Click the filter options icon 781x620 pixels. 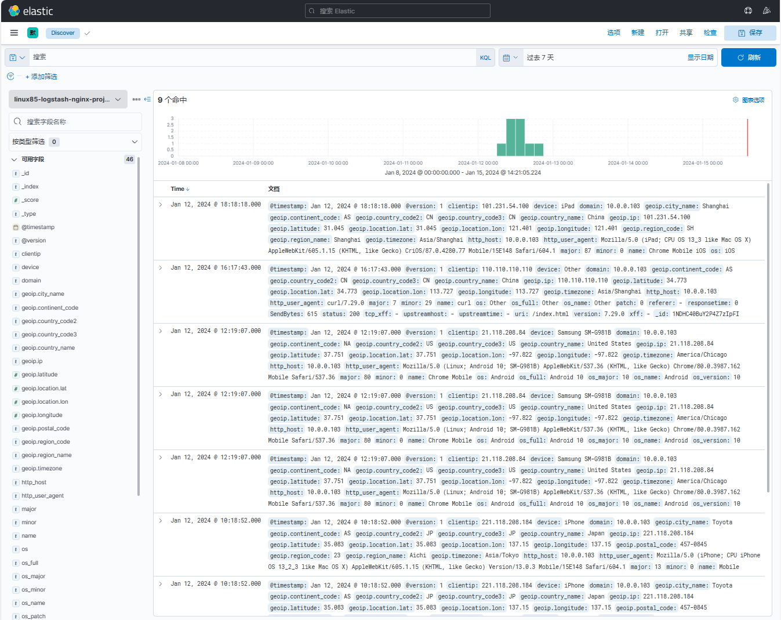pyautogui.click(x=10, y=77)
